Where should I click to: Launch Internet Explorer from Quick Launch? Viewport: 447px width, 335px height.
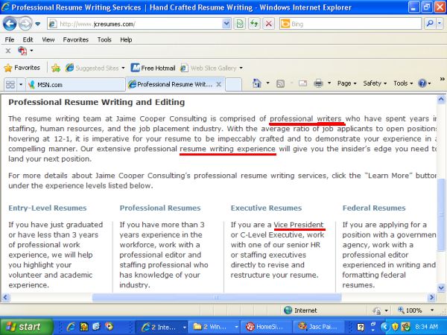(71, 327)
